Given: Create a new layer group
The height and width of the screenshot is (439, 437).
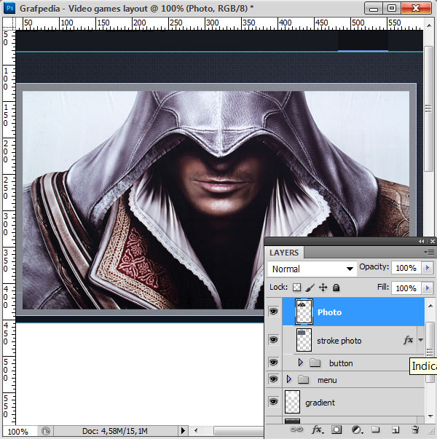Looking at the screenshot, I should (375, 430).
